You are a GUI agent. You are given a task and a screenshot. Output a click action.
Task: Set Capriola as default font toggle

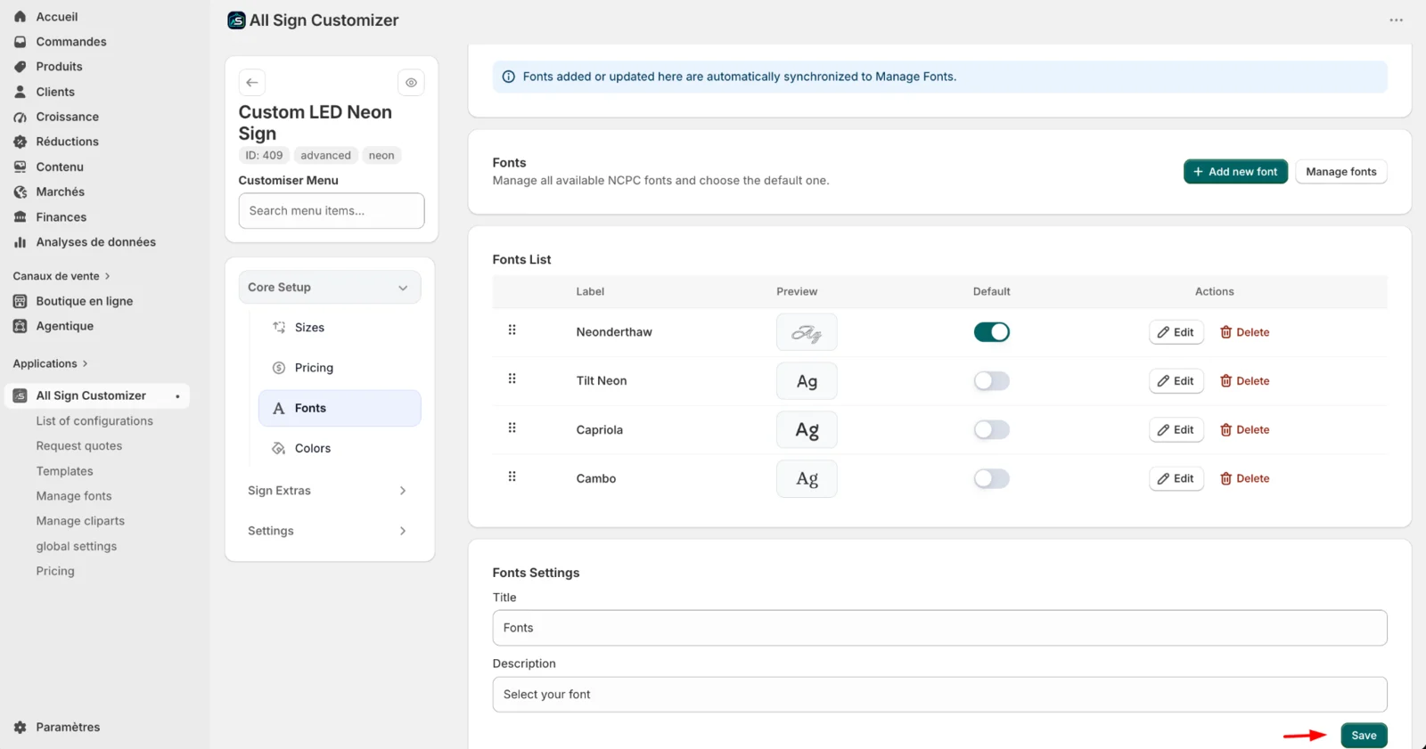(991, 430)
